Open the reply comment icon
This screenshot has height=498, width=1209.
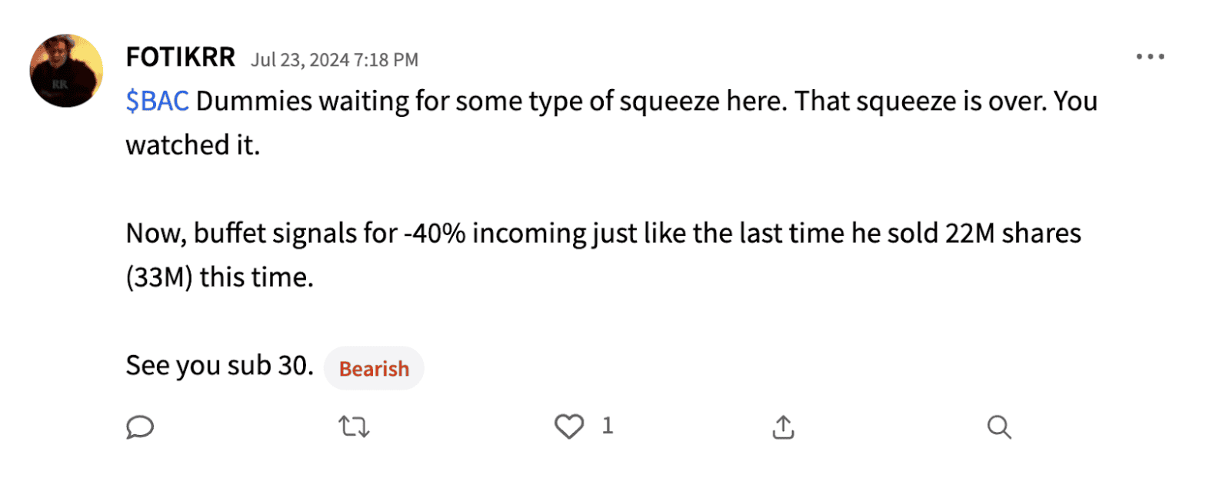pyautogui.click(x=140, y=427)
